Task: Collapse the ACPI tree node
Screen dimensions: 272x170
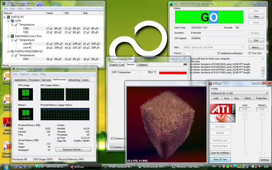Action: point(8,21)
